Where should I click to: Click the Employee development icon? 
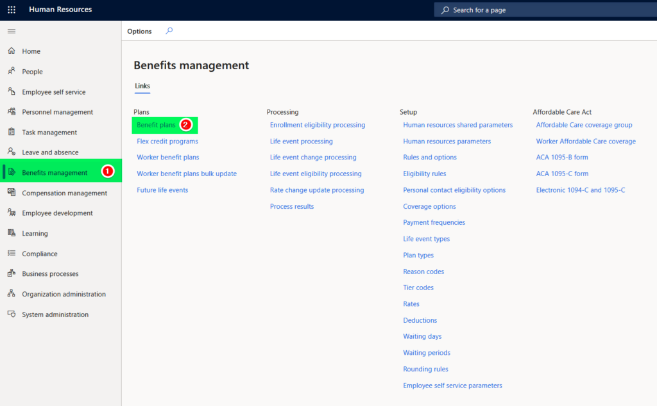click(12, 213)
